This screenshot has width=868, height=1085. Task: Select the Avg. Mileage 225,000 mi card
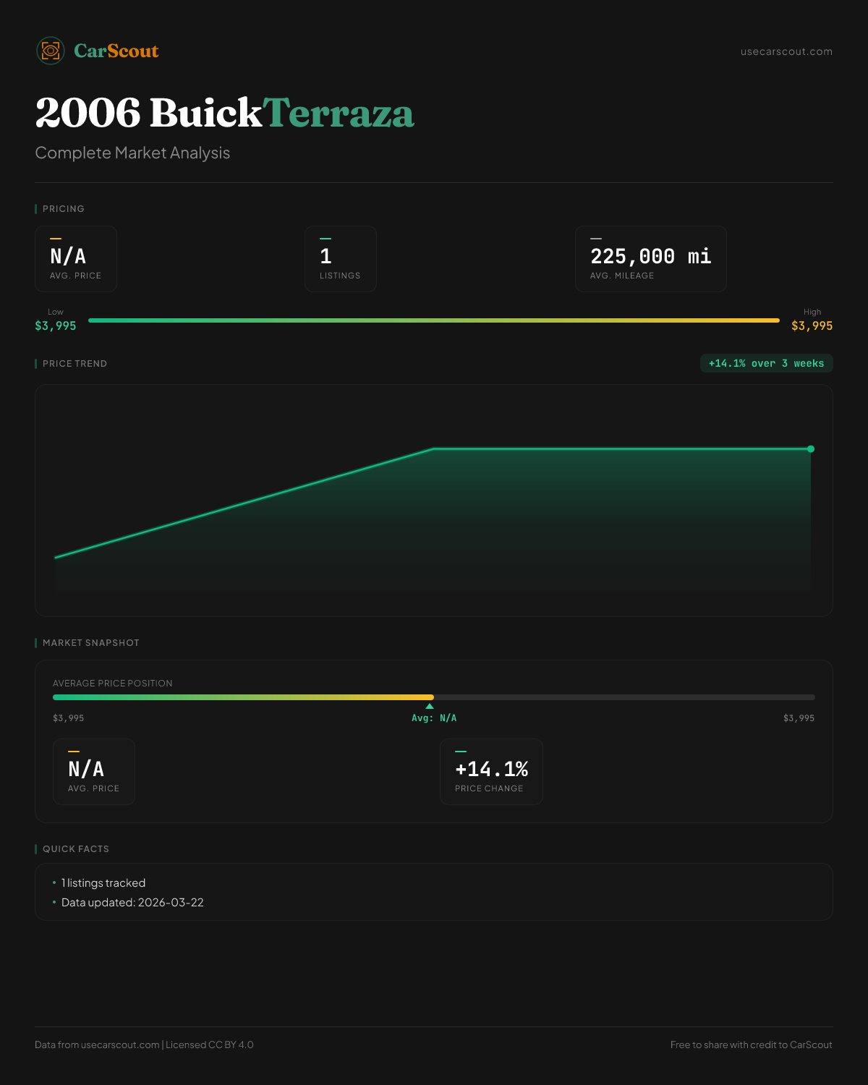(650, 259)
